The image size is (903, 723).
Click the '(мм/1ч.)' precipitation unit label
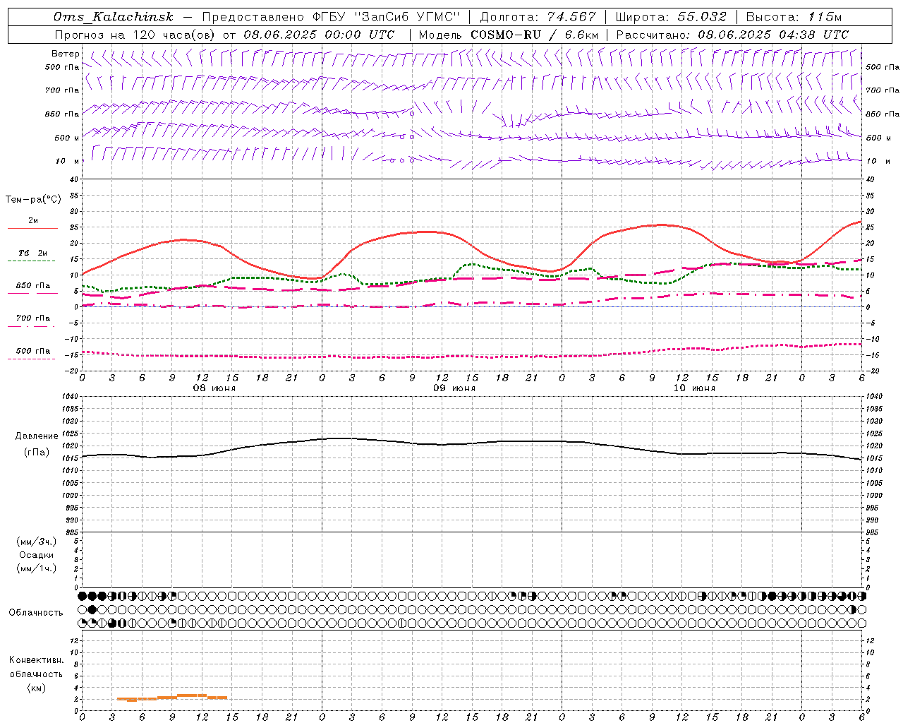[37, 568]
